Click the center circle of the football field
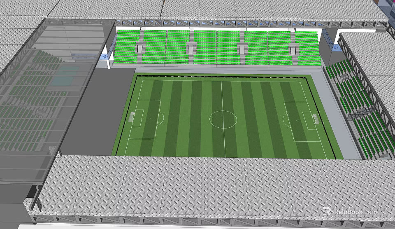This screenshot has height=229, width=395. click(223, 119)
